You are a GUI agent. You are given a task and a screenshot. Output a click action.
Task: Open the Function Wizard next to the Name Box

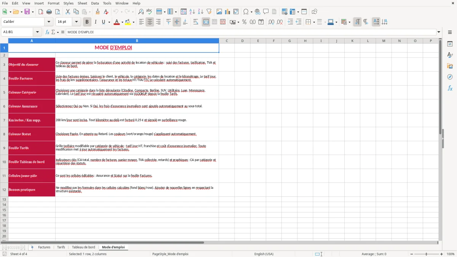coord(48,32)
